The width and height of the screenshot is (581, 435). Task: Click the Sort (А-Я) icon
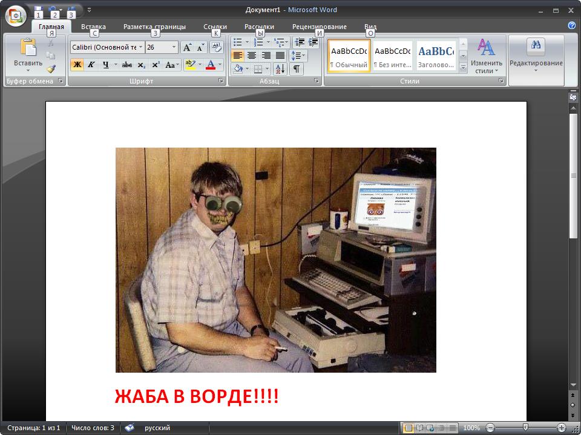tap(280, 69)
